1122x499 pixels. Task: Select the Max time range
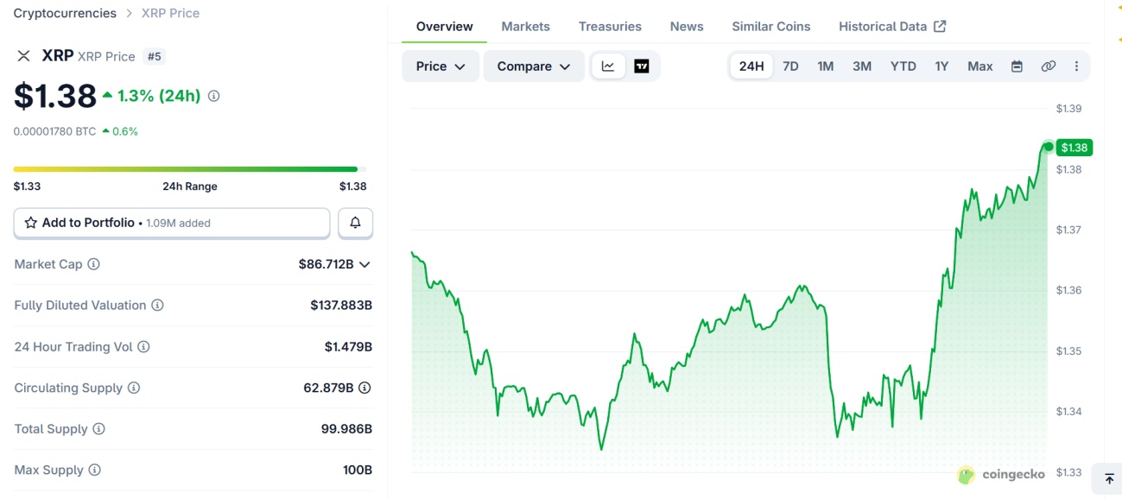tap(980, 66)
